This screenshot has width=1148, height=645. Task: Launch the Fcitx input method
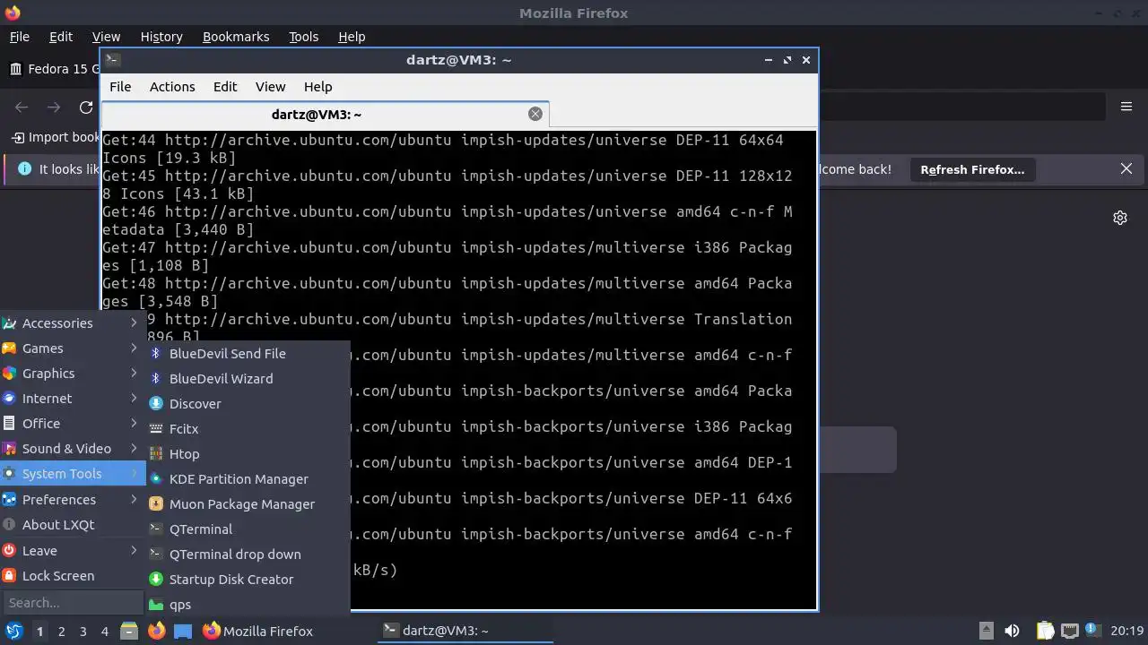coord(248,429)
